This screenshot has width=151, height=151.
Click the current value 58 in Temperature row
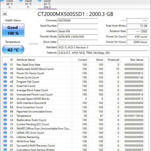coord(85,116)
